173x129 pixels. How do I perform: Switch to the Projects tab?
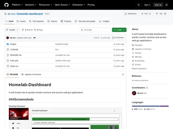(x=66, y=21)
